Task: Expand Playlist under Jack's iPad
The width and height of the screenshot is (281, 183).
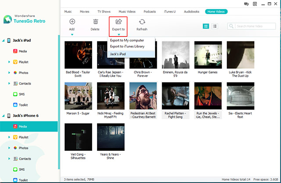Action: coord(9,62)
